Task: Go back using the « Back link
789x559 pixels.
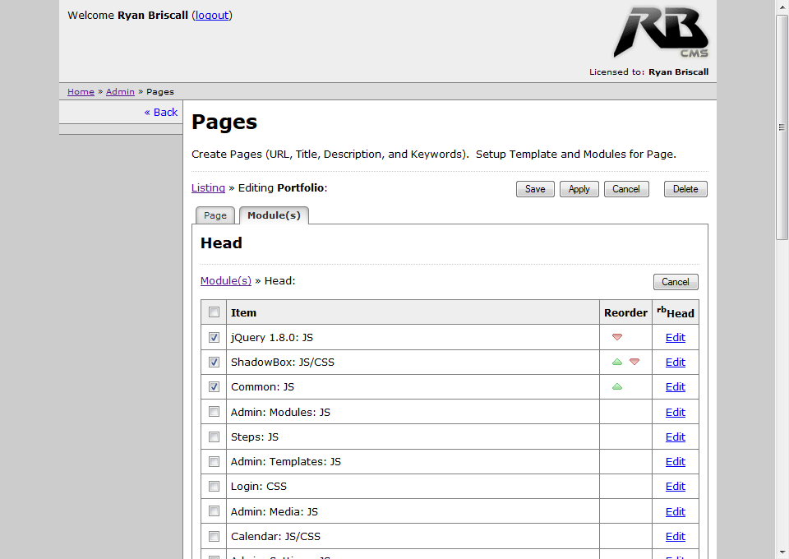Action: pyautogui.click(x=161, y=112)
